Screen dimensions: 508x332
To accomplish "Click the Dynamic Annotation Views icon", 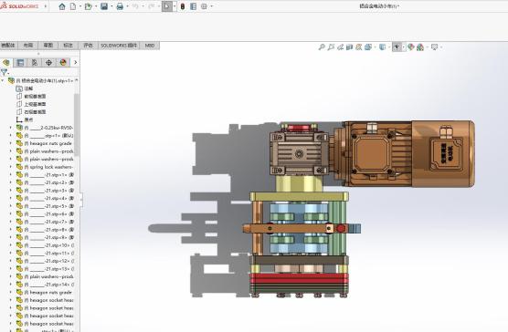I will [x=359, y=47].
